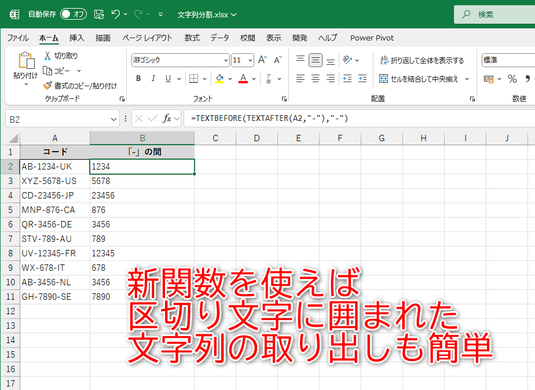Apply underline formatting
Viewport: 535px width, 390px height.
(167, 78)
